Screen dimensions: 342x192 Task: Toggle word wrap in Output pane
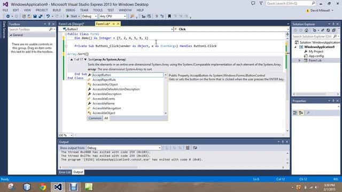pos(195,148)
